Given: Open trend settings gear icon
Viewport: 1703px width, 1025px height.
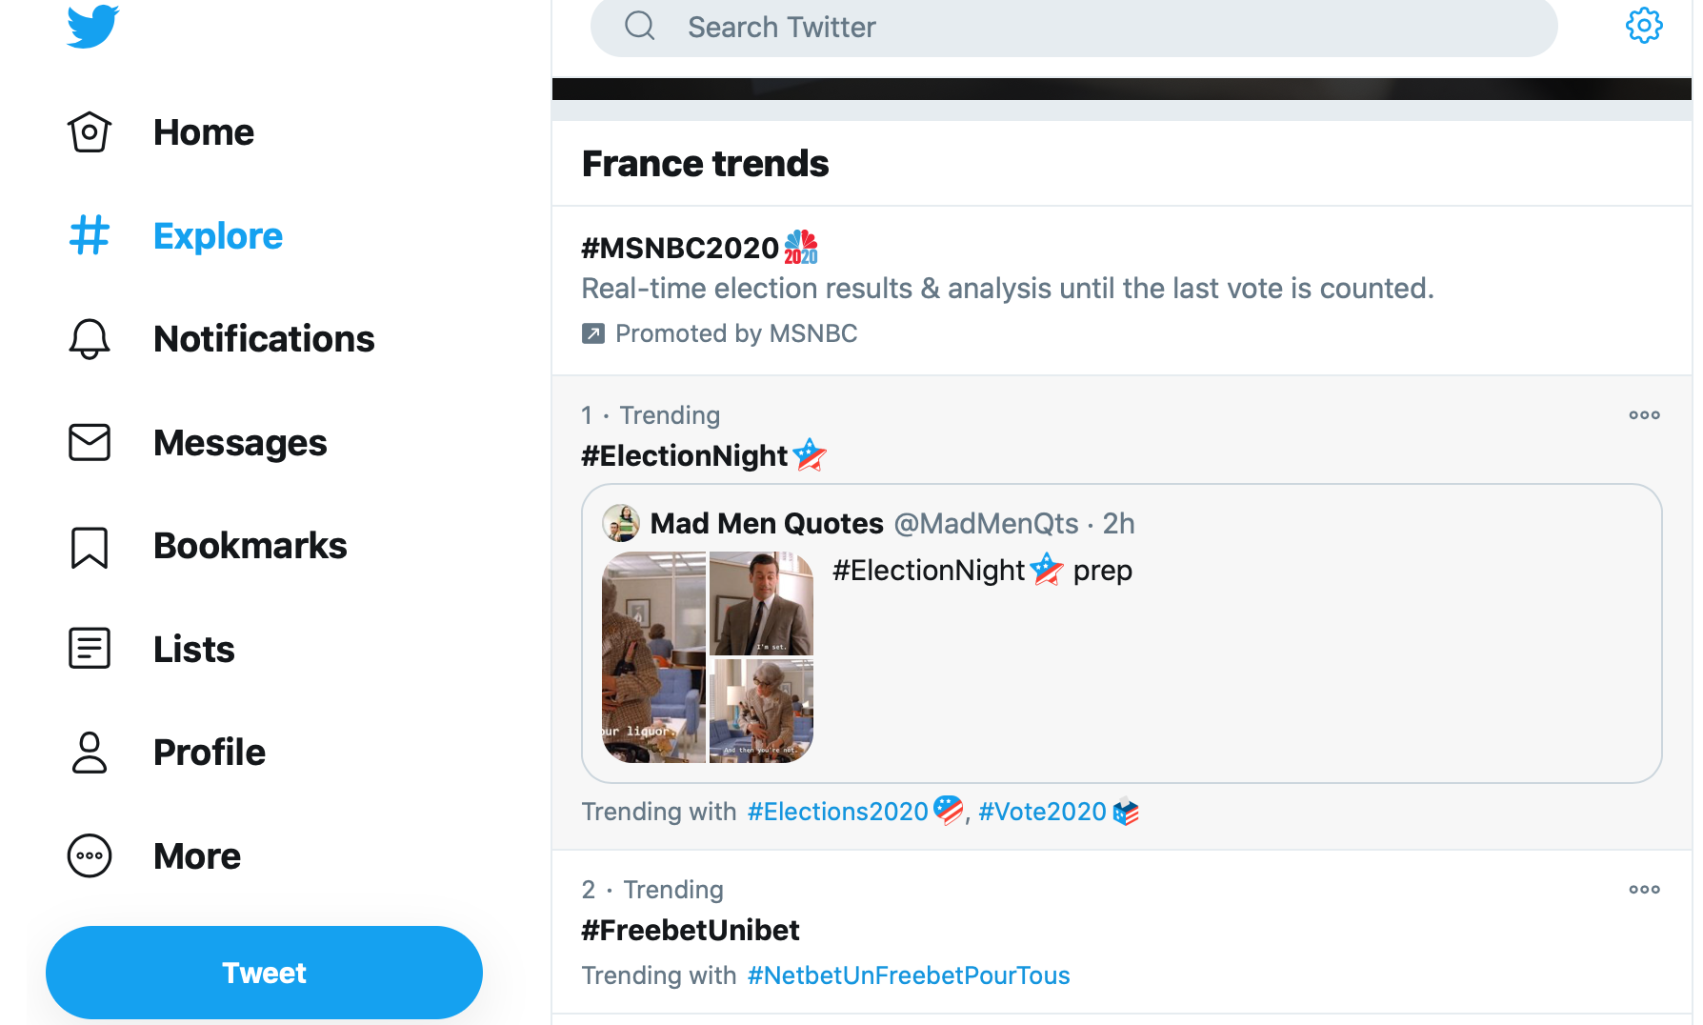Looking at the screenshot, I should pos(1644,26).
